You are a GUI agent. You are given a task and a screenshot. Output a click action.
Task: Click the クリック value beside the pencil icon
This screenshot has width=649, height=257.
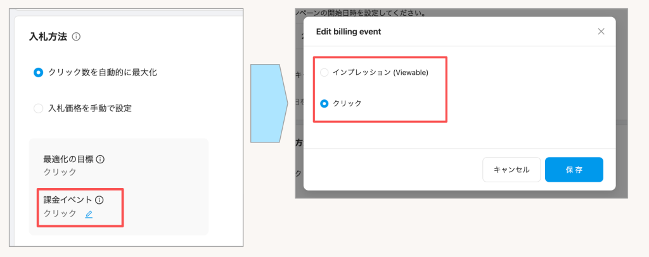tap(60, 213)
